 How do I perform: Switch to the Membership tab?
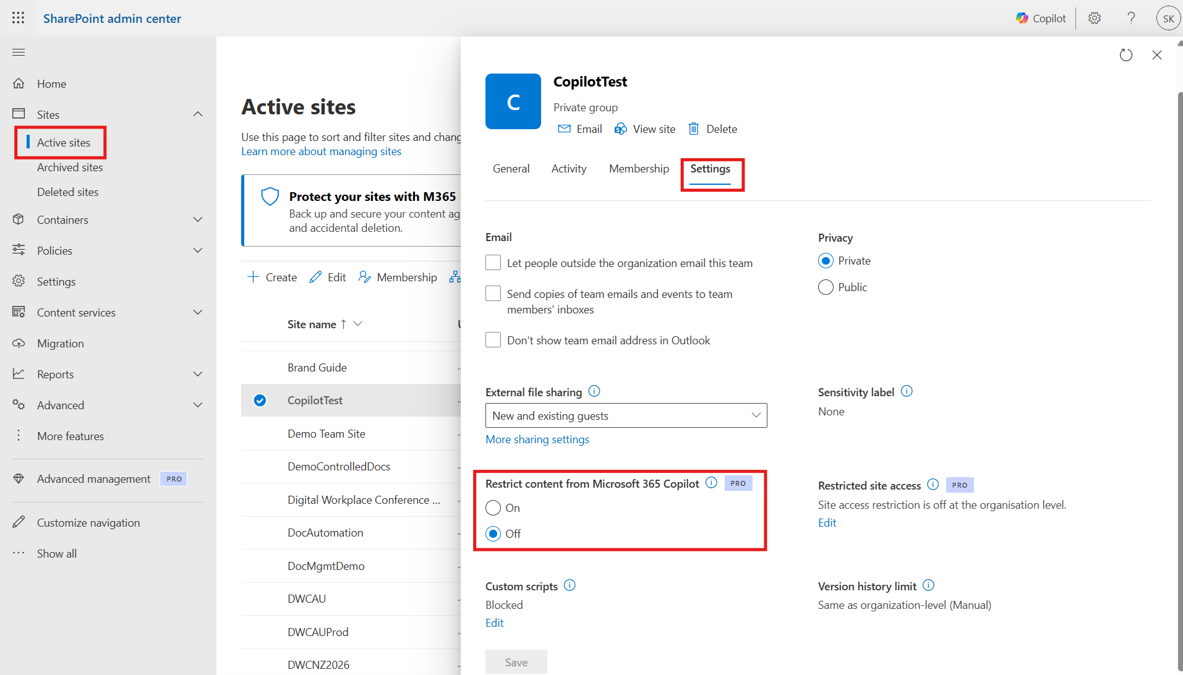(638, 169)
